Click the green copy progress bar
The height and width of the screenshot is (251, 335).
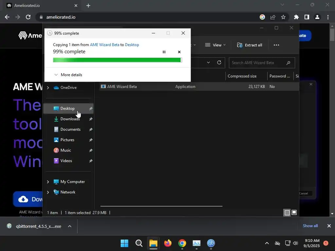click(117, 60)
